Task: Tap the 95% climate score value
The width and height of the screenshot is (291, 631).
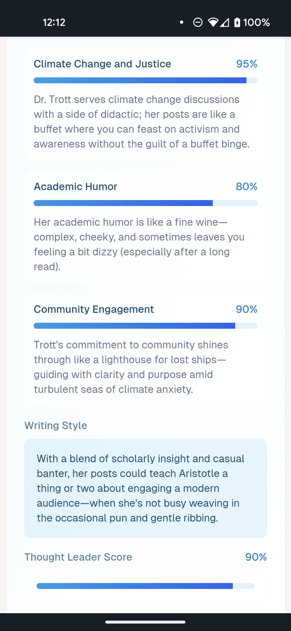Action: tap(247, 64)
